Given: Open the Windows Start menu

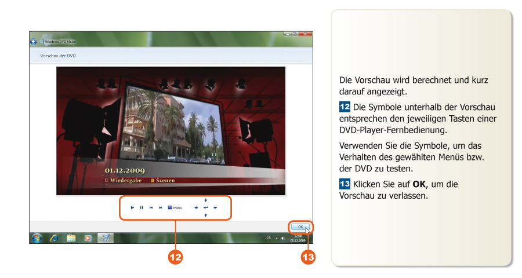Looking at the screenshot, I should [37, 238].
